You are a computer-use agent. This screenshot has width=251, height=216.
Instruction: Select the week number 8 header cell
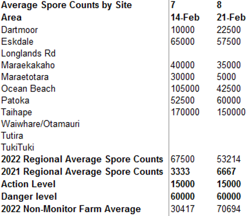tap(219, 5)
